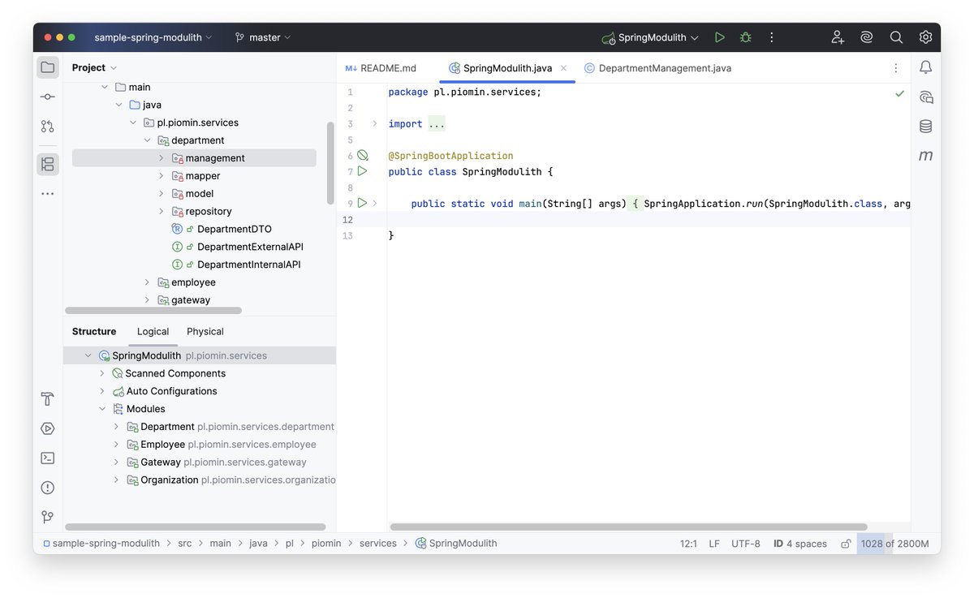Open the Problems tool window
This screenshot has height=598, width=974.
(48, 488)
